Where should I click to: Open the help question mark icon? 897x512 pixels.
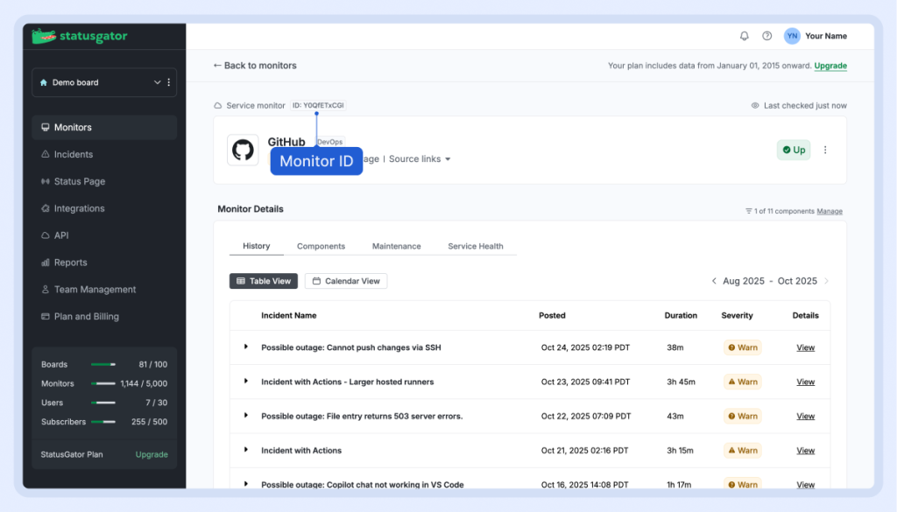point(767,36)
